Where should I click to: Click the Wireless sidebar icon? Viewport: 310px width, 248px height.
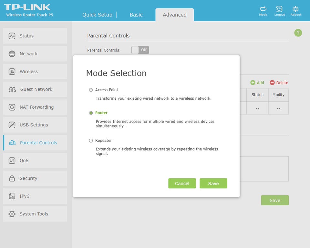tap(12, 72)
